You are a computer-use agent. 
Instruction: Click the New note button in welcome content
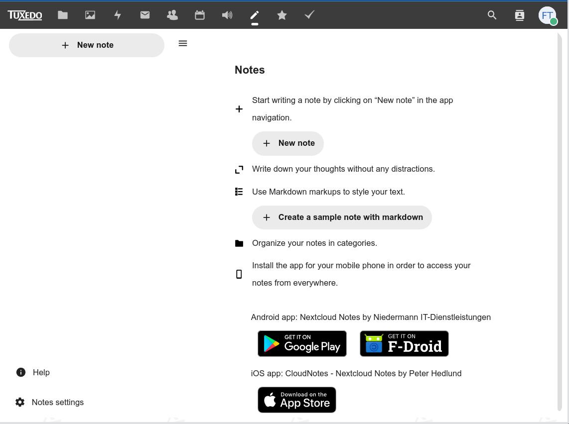288,143
